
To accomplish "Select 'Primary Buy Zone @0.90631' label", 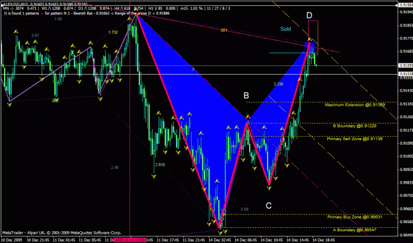I will pos(355,217).
